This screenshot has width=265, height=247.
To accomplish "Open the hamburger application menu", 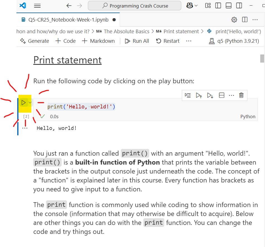I will (x=37, y=6).
